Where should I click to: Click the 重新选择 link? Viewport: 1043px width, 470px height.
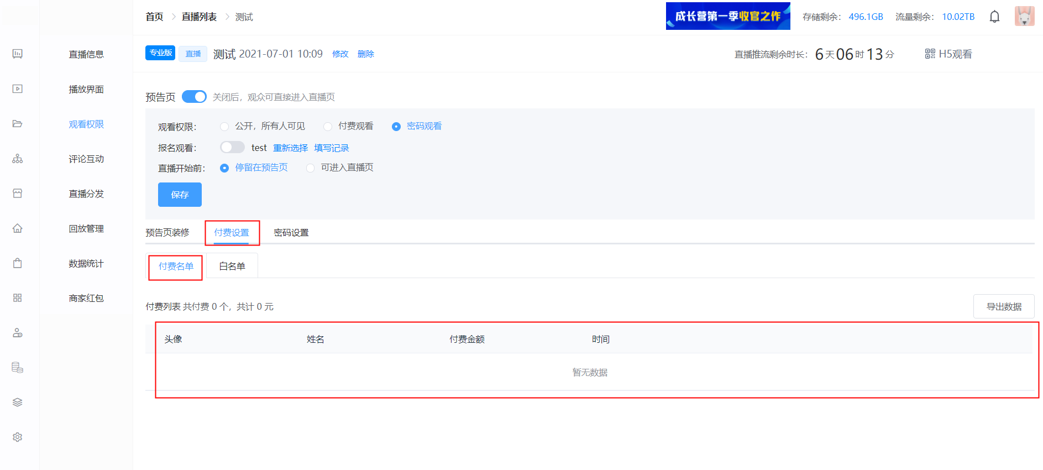[x=291, y=148]
